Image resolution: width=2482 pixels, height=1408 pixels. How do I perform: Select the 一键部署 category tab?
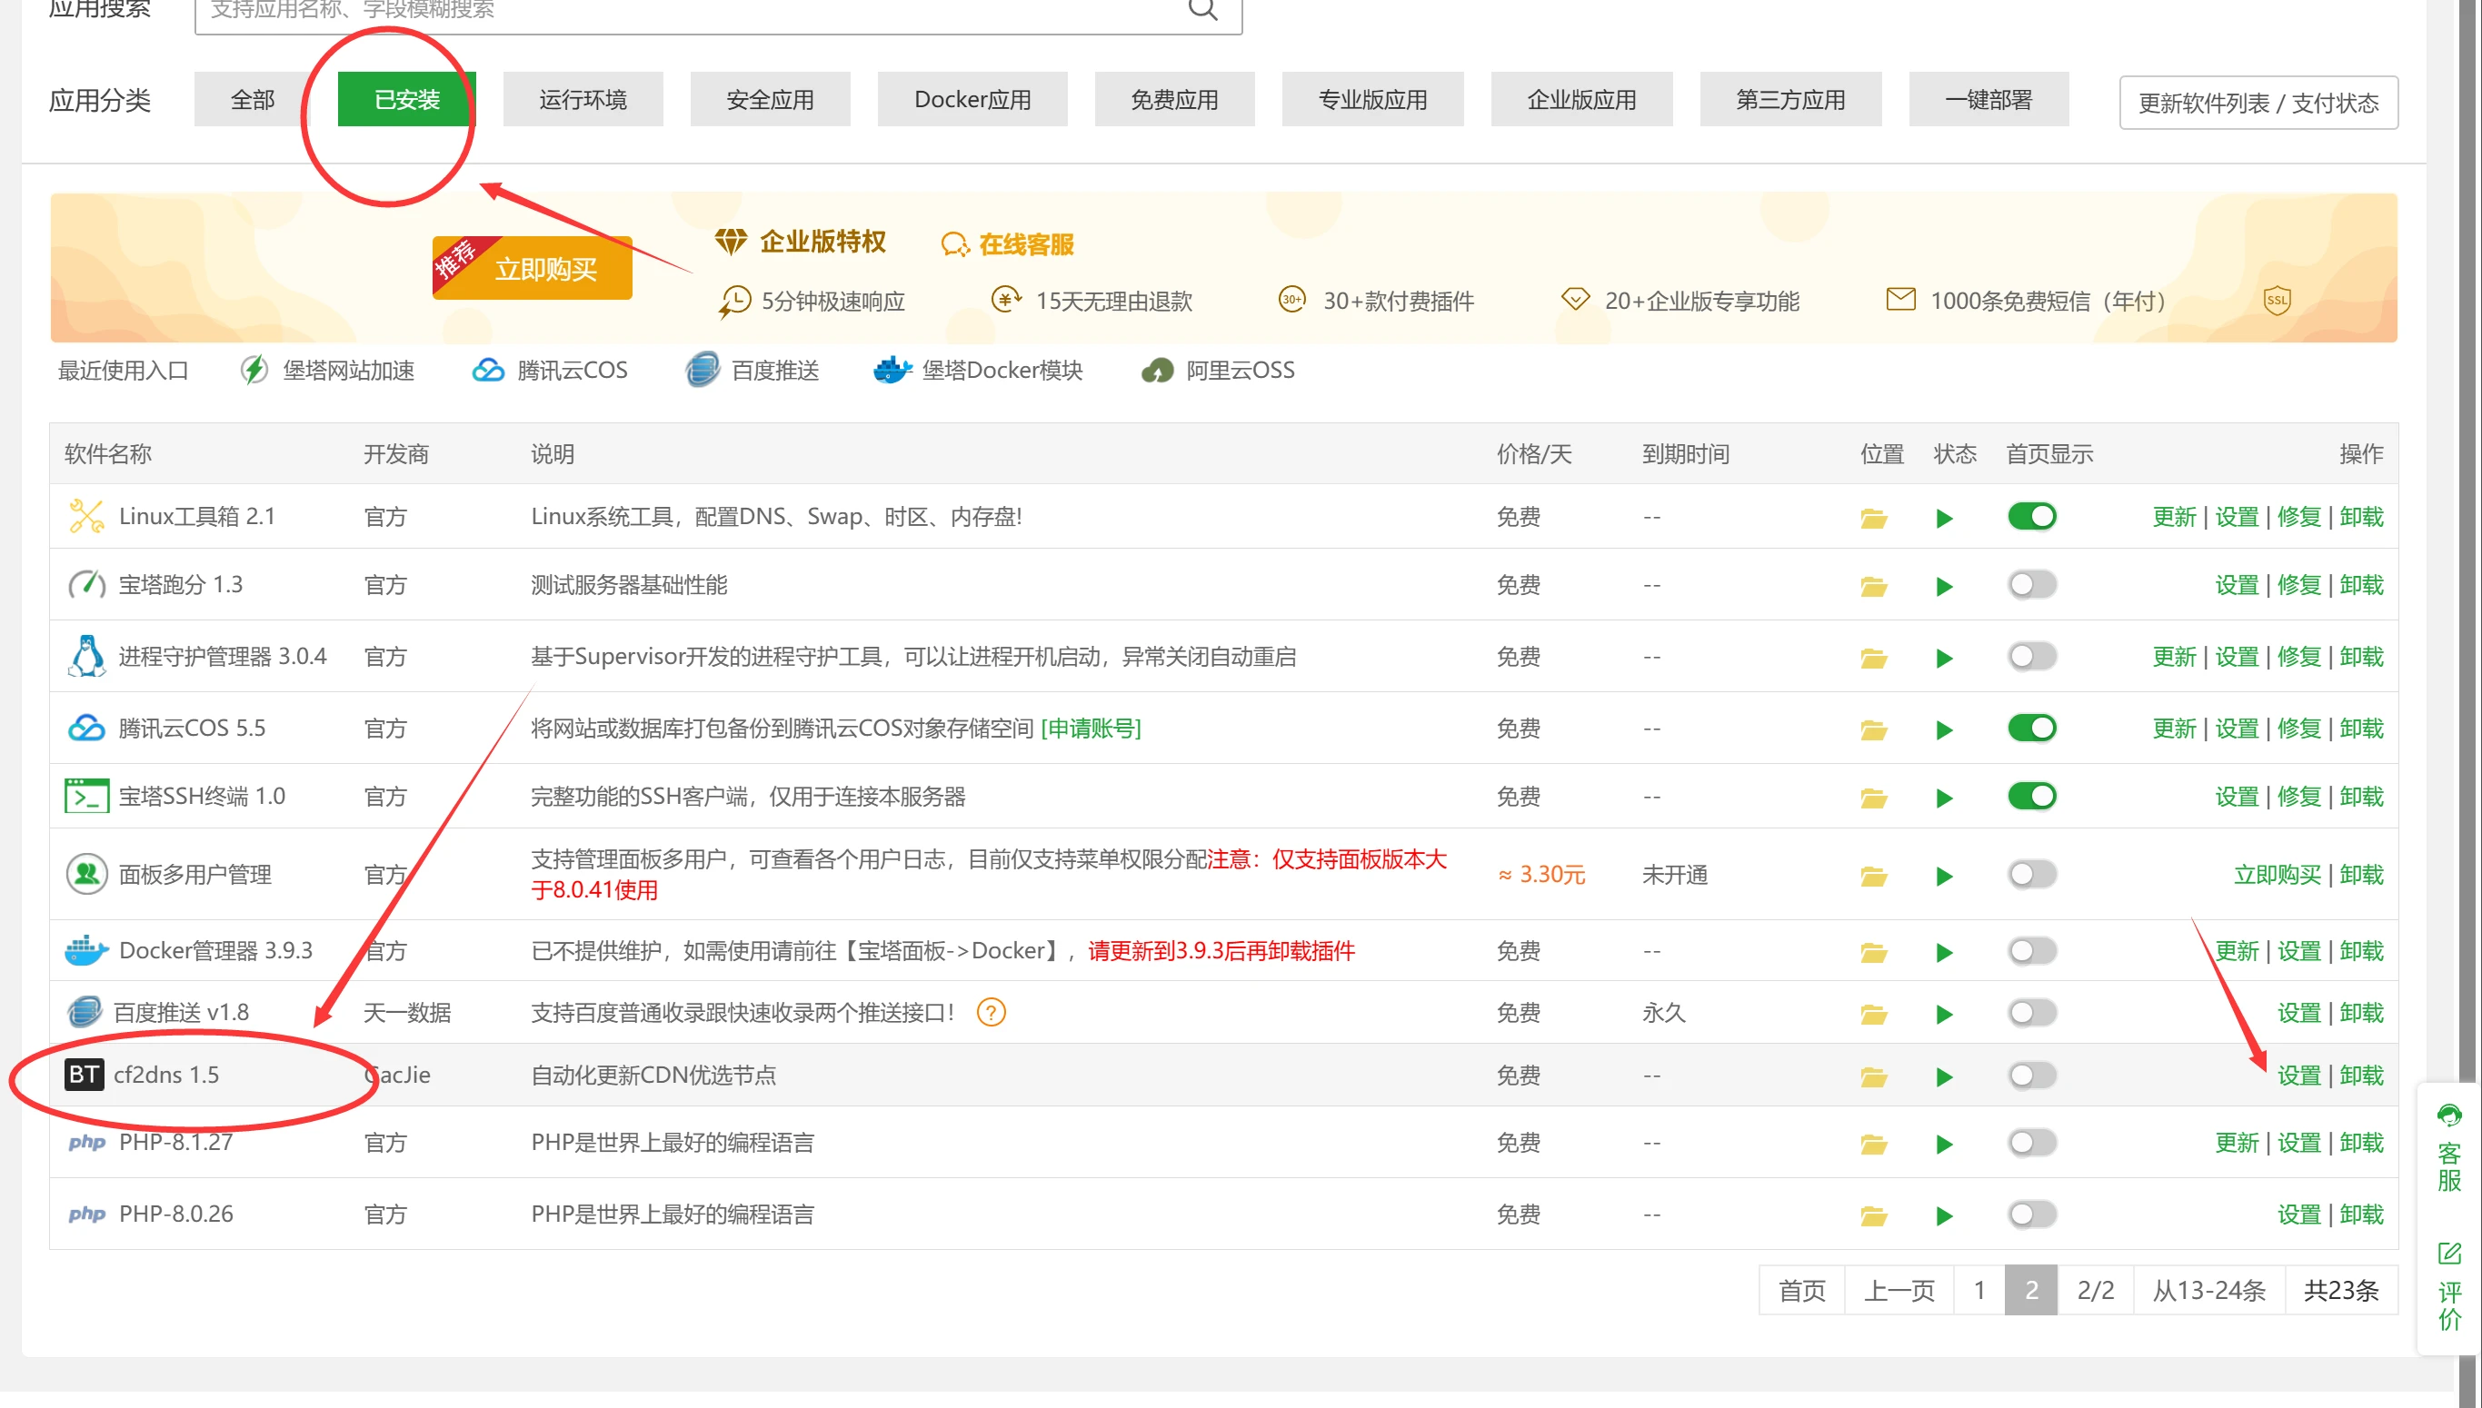point(1989,99)
